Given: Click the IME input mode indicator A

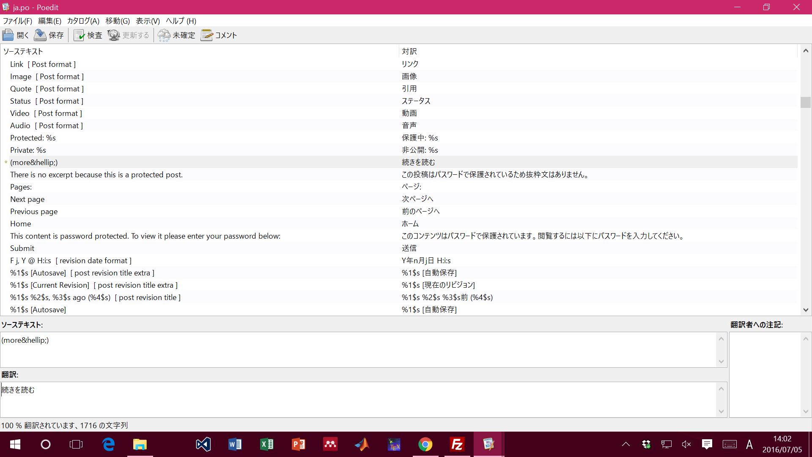Looking at the screenshot, I should point(749,444).
